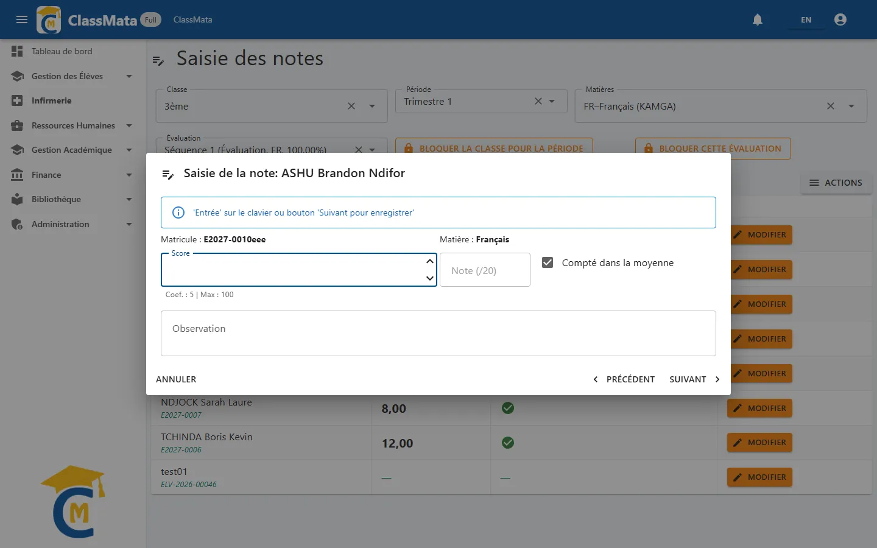Click the Finance bank icon
The height and width of the screenshot is (548, 877).
point(17,175)
